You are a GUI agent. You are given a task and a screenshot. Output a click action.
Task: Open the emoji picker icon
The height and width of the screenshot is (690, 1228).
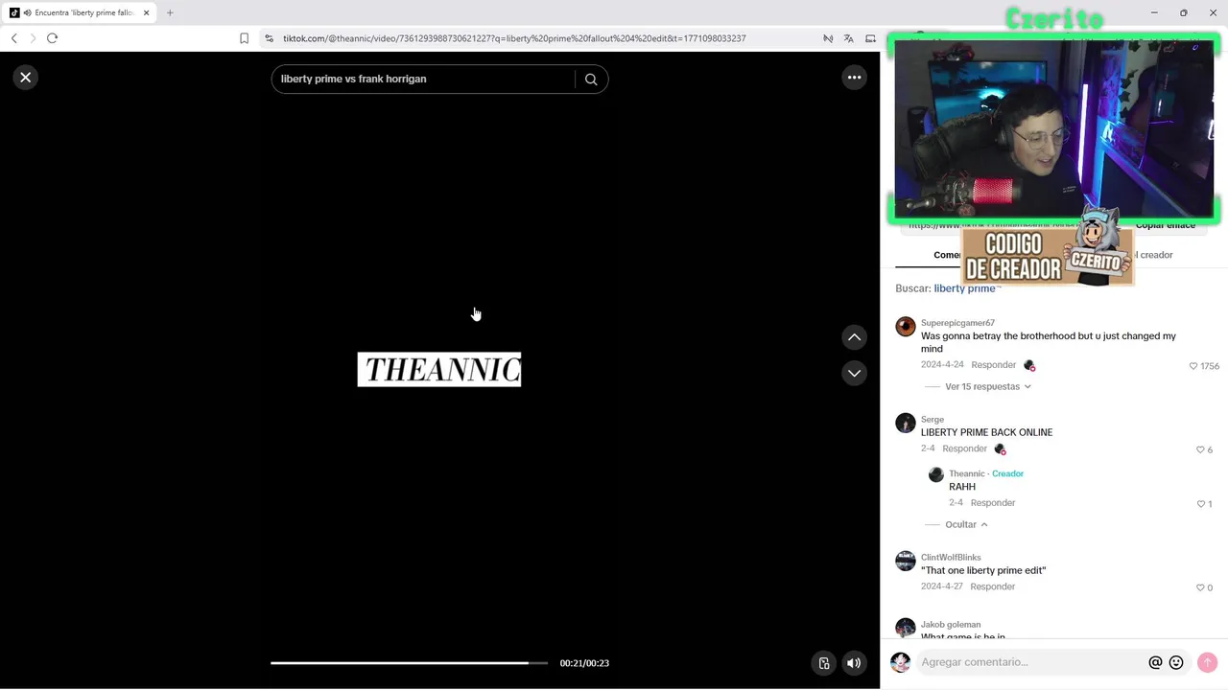tap(1176, 662)
